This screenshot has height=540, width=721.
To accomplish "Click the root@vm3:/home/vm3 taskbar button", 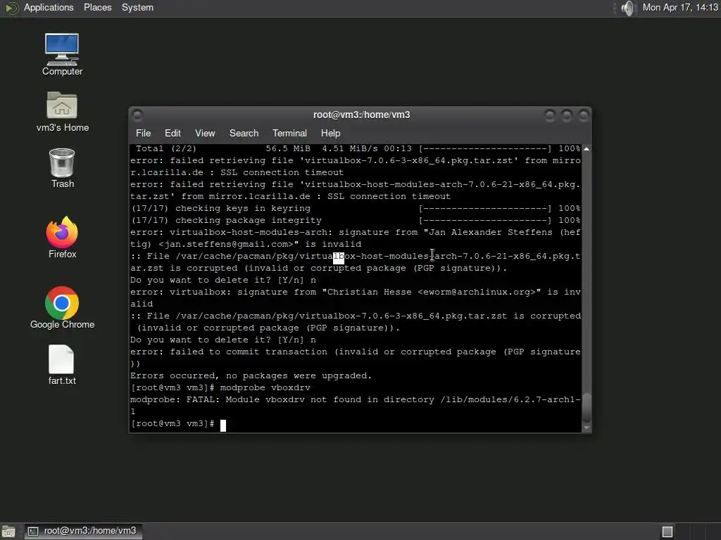I will pos(83,532).
